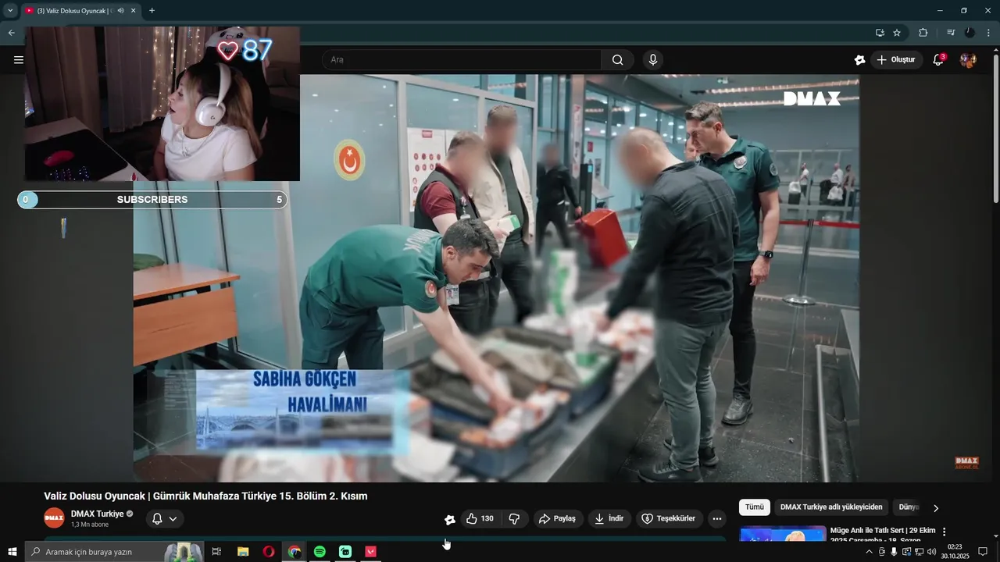Open the Müge Anlı ile Tatlı Sert title
Image resolution: width=1000 pixels, height=562 pixels.
click(x=883, y=535)
